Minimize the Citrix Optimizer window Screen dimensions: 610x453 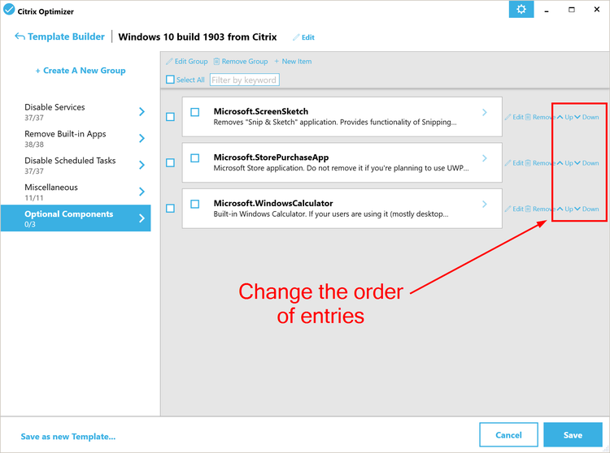coord(547,10)
